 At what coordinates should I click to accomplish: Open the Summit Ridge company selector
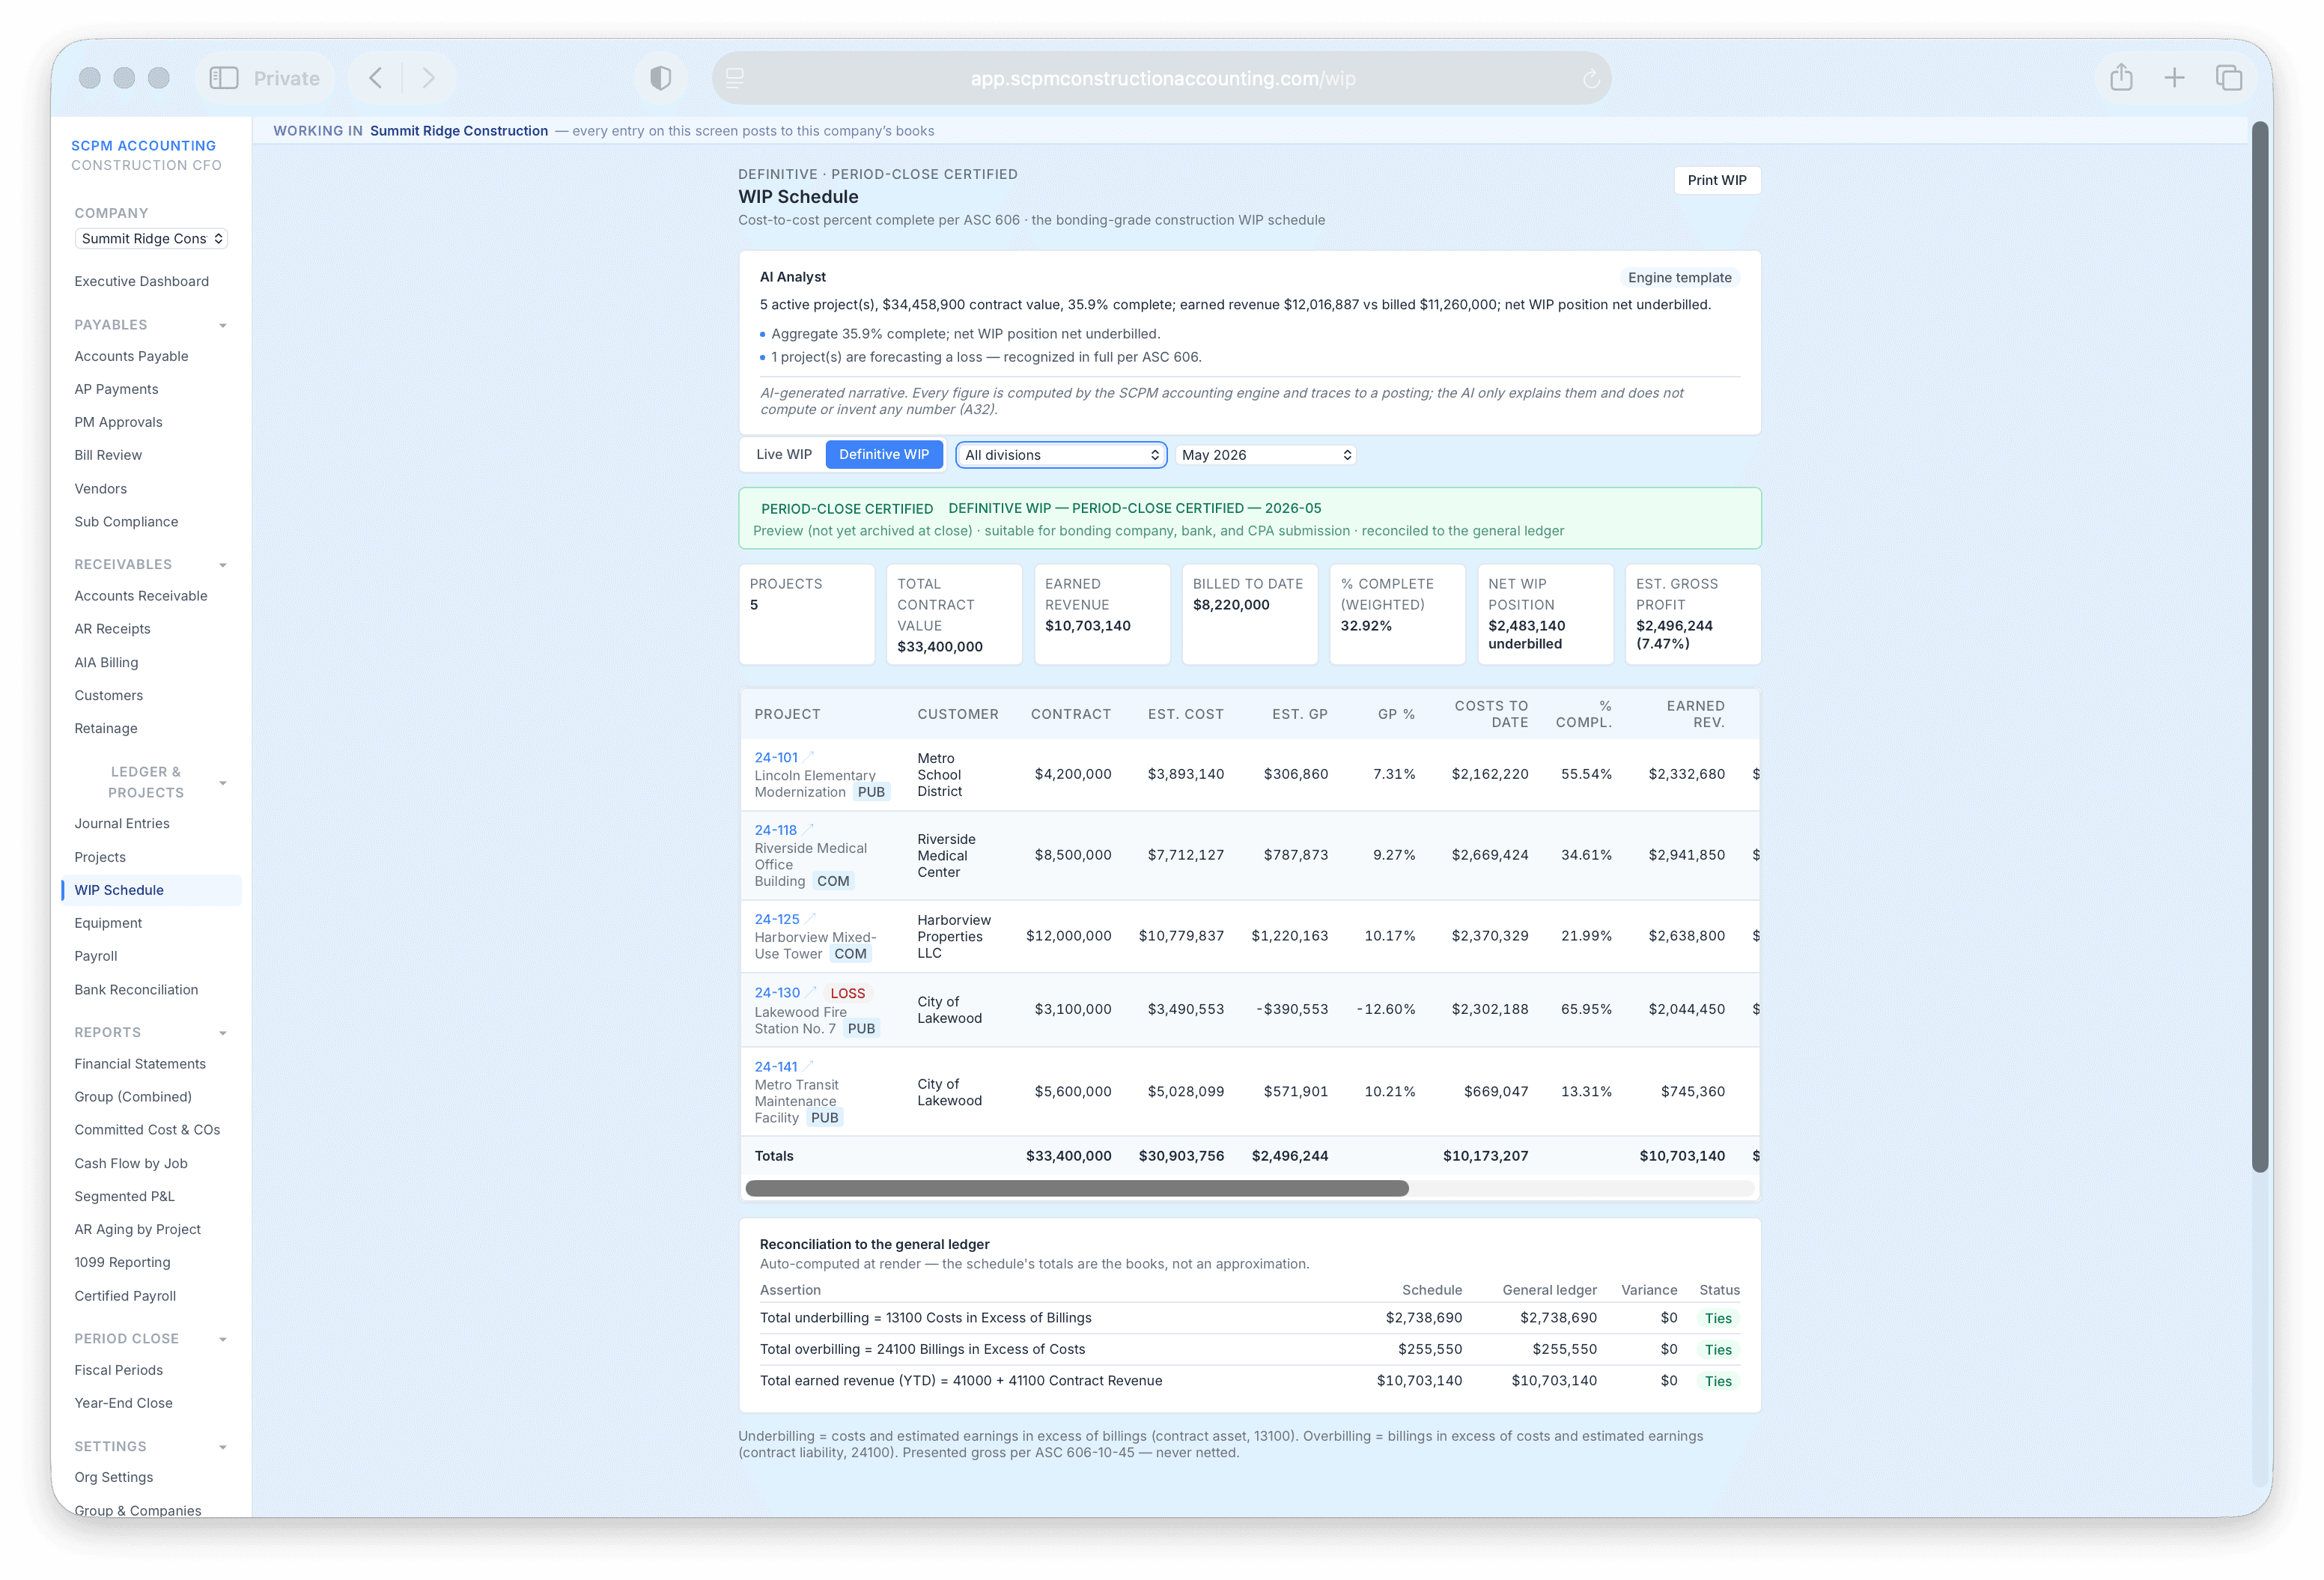click(151, 238)
